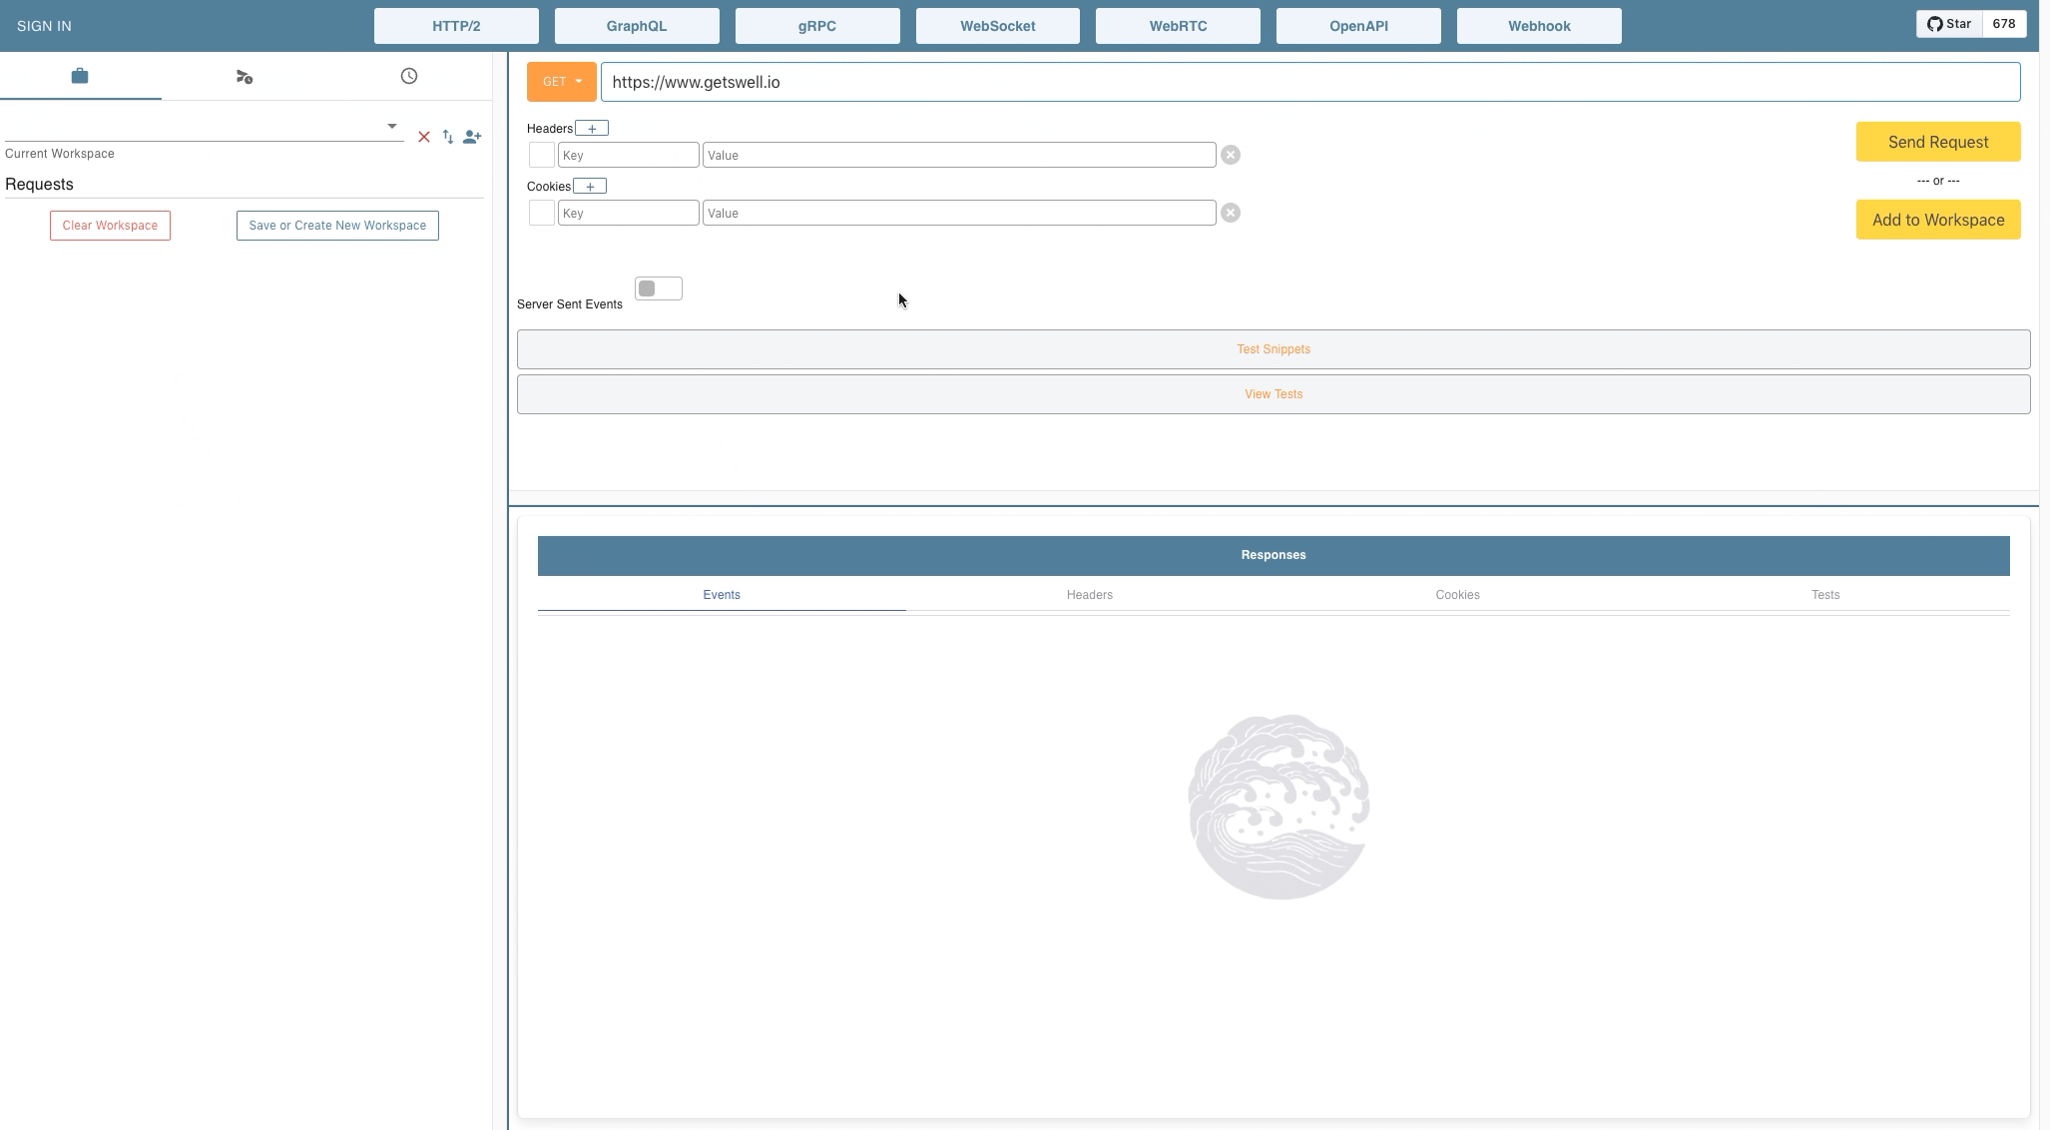Remove the cookie row with X
The width and height of the screenshot is (2050, 1130).
pos(1231,213)
